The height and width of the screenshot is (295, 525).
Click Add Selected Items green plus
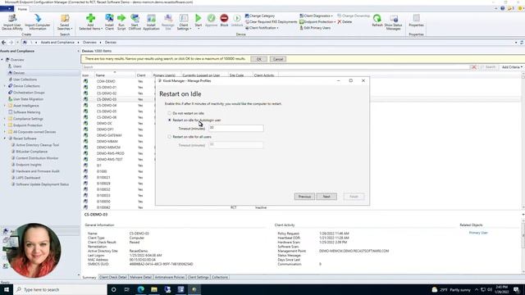click(90, 18)
